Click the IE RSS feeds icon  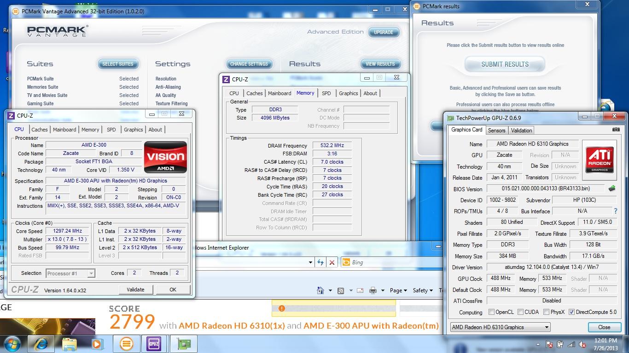[x=341, y=290]
